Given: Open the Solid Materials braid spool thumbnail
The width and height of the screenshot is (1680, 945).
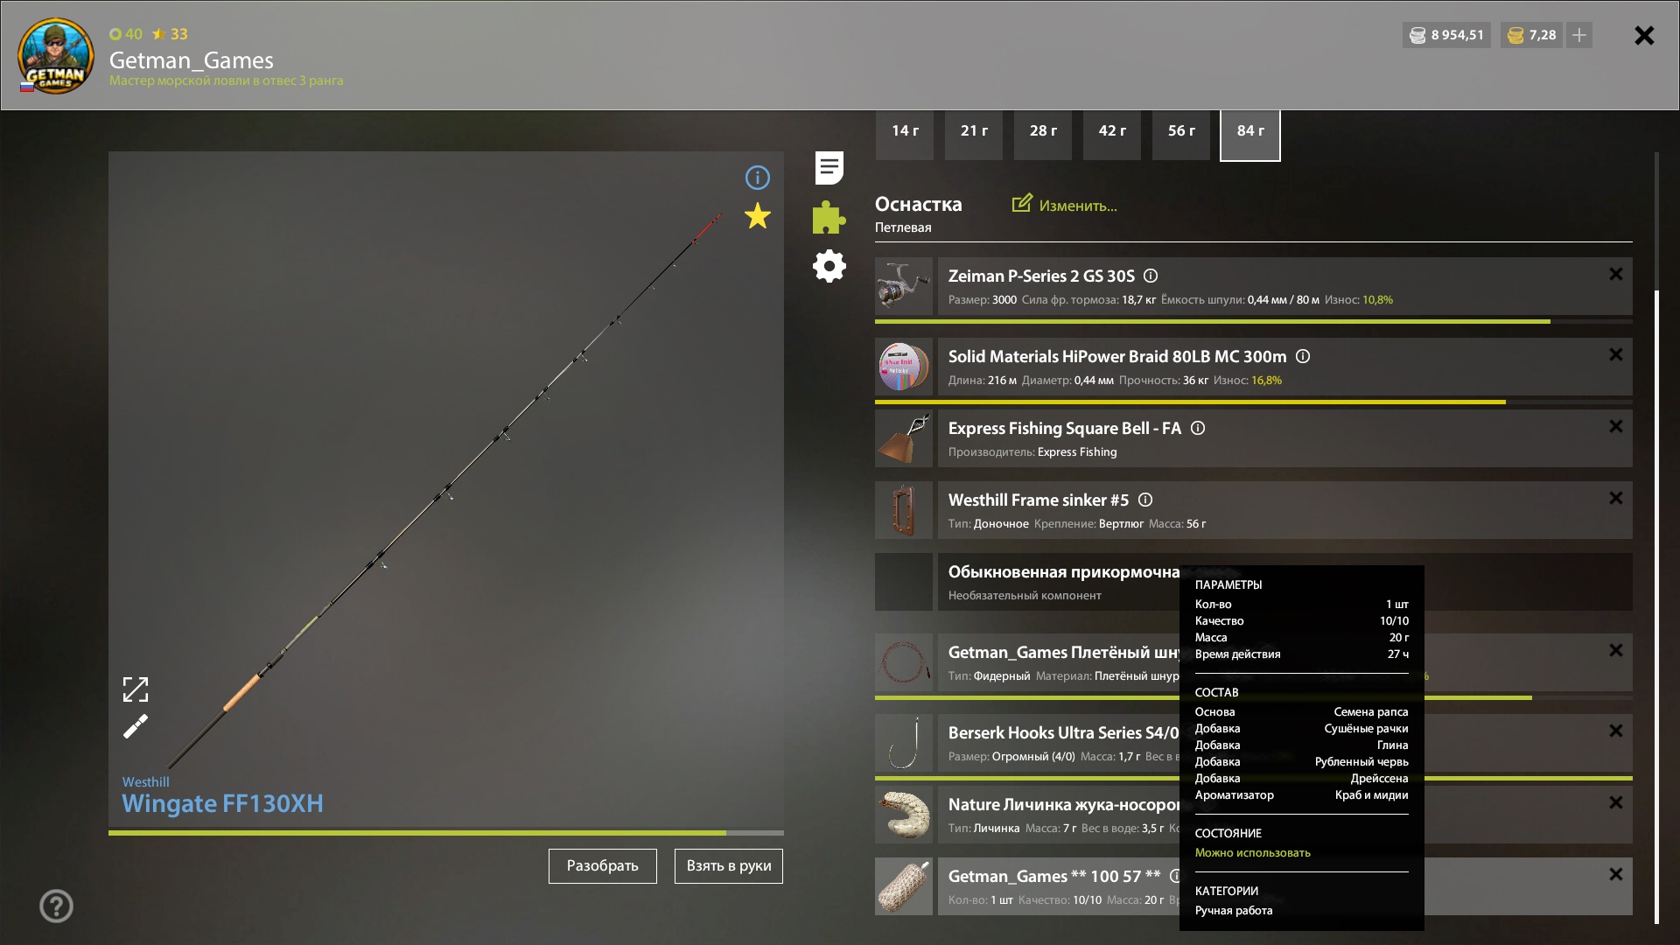Looking at the screenshot, I should tap(904, 367).
